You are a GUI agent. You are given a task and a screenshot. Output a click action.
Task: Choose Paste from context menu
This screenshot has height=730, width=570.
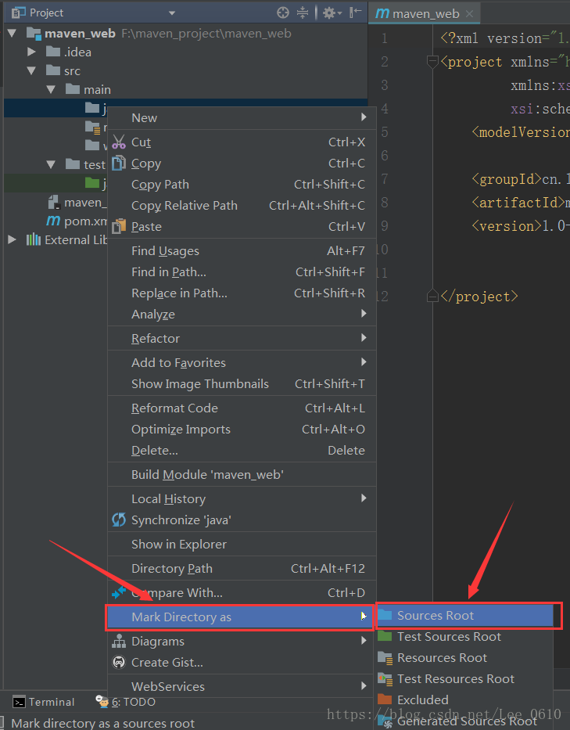pos(242,227)
